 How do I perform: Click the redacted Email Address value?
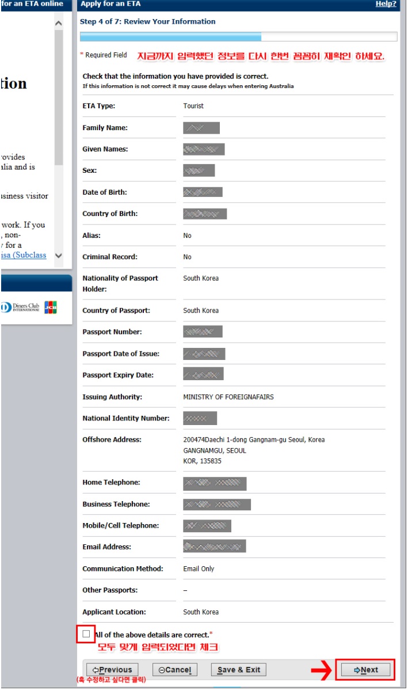[x=214, y=546]
